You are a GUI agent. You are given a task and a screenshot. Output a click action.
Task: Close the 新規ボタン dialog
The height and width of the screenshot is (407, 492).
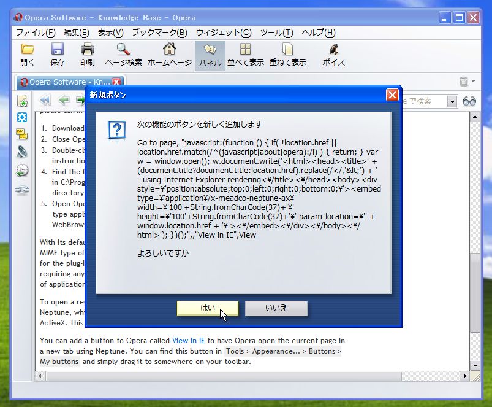[392, 95]
